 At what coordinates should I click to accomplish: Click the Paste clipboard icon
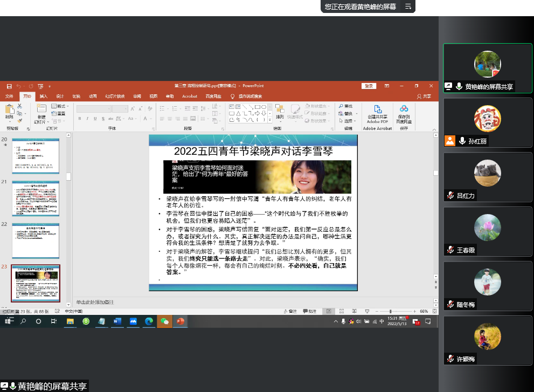pyautogui.click(x=9, y=111)
